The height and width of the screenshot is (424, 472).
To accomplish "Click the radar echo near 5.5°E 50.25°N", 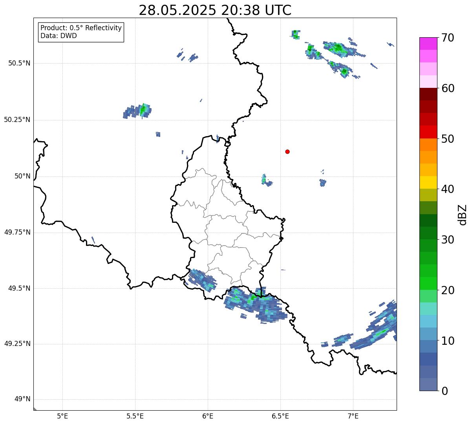I will (137, 111).
